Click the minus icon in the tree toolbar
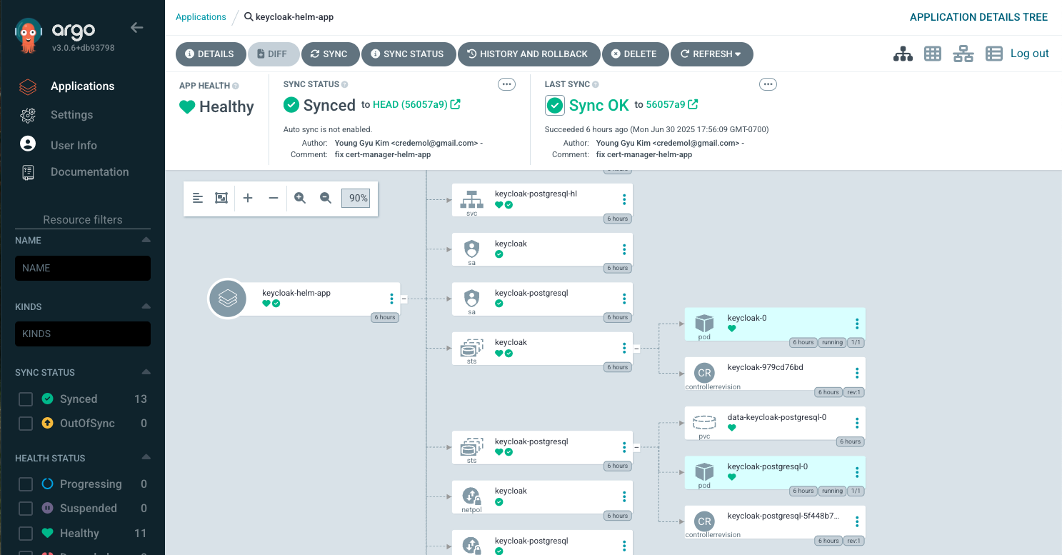This screenshot has height=555, width=1062. [274, 198]
